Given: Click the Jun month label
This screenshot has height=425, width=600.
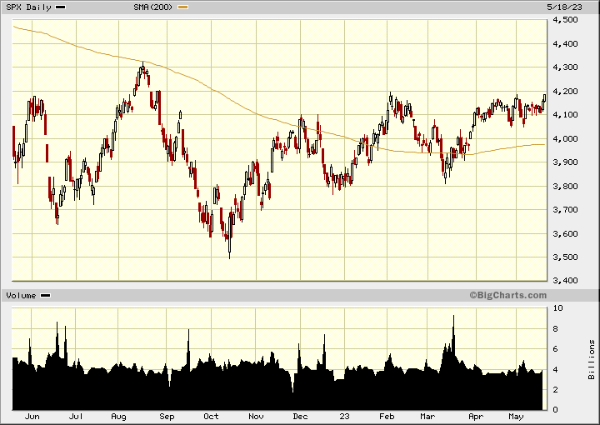Looking at the screenshot, I should click(x=32, y=417).
